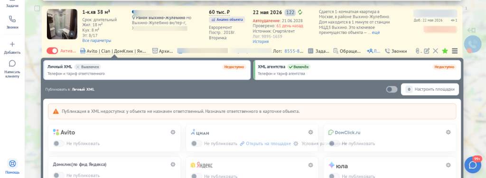Viewport: 486px width, 178px height.
Task: Open Открыть на площадке link for ЦИАН
Action: coord(265,144)
